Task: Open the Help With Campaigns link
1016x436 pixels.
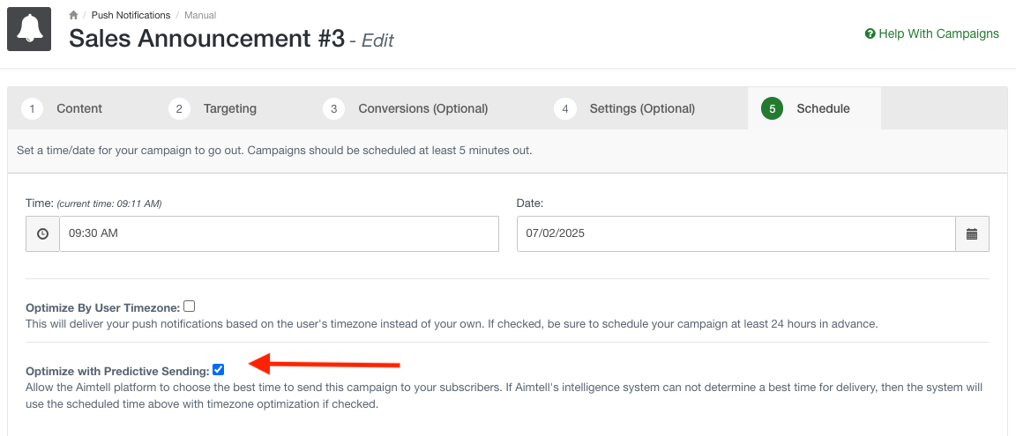Action: point(938,34)
